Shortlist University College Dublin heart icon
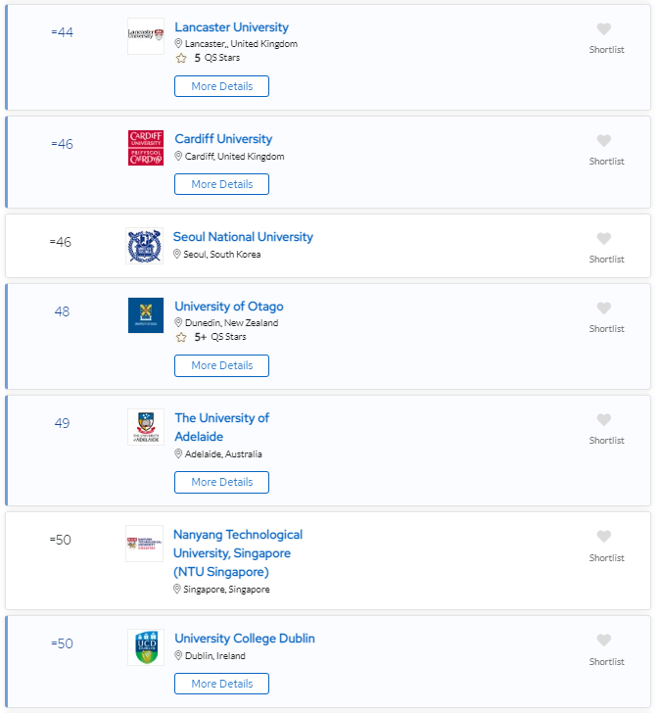This screenshot has width=659, height=713. pyautogui.click(x=604, y=641)
